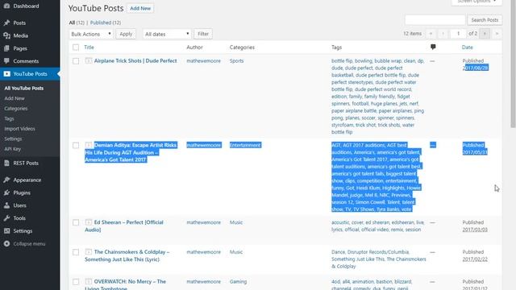
Task: Click author mathewemoore in Airplane Trick Shots row
Action: pos(203,61)
